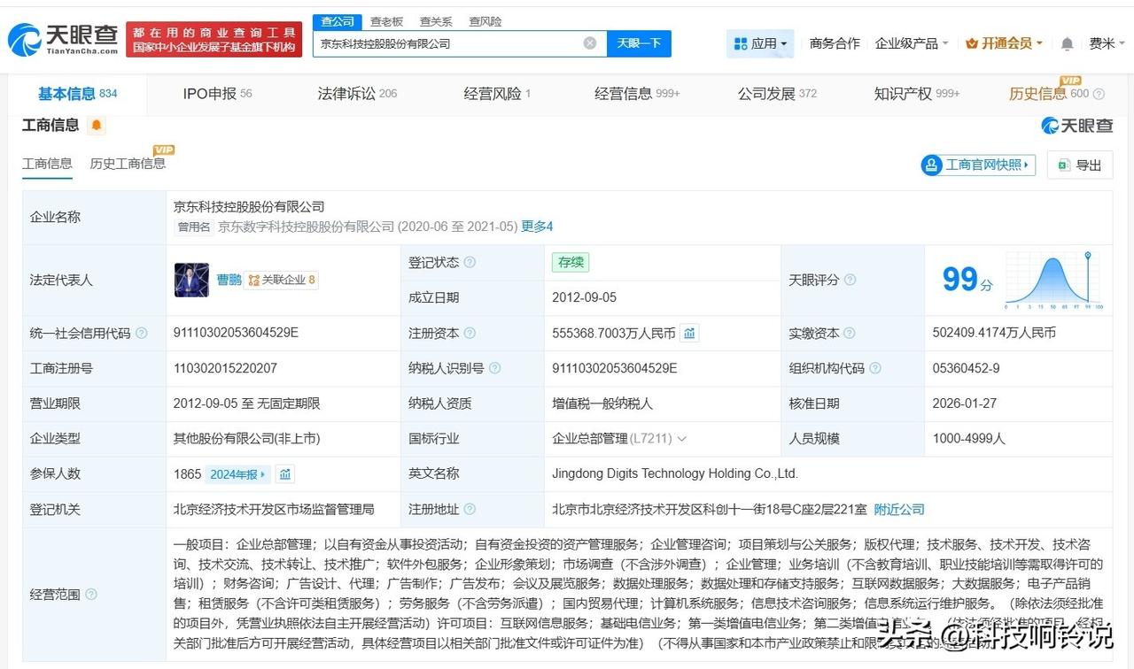Click the orange bell beside 工商信息 heading
Viewport: 1134px width, 669px height.
tap(96, 126)
